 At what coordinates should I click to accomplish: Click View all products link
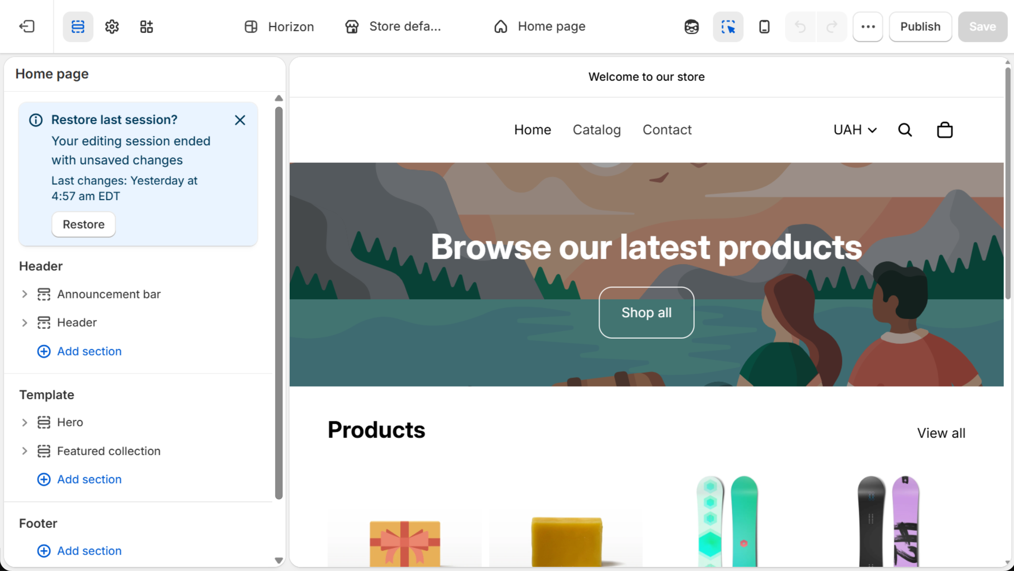click(x=941, y=433)
